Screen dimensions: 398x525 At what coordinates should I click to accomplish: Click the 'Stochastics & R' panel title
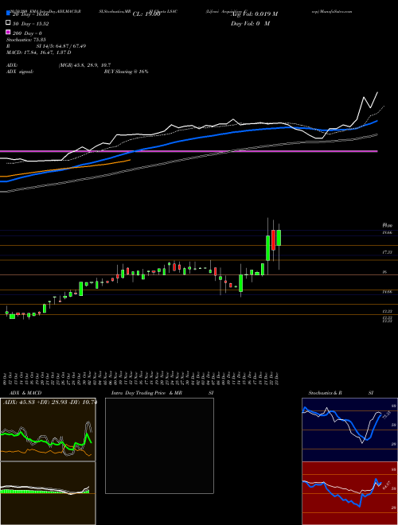[326, 393]
